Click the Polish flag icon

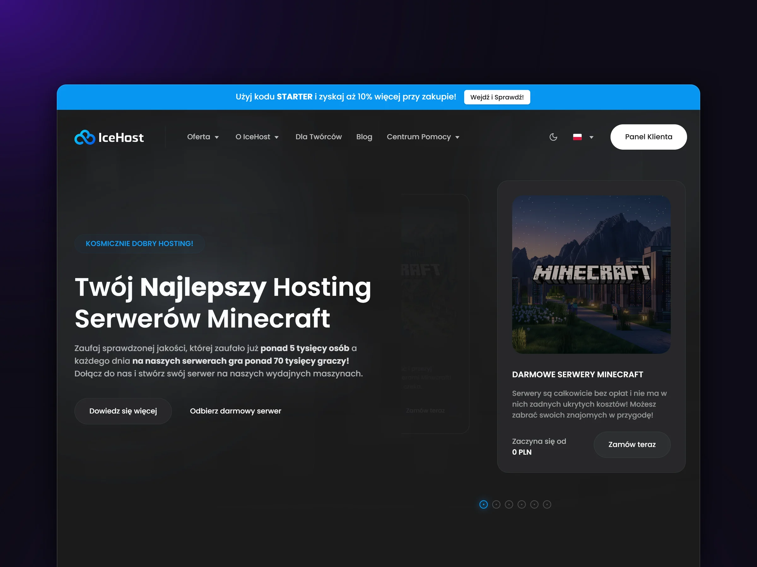pyautogui.click(x=577, y=137)
